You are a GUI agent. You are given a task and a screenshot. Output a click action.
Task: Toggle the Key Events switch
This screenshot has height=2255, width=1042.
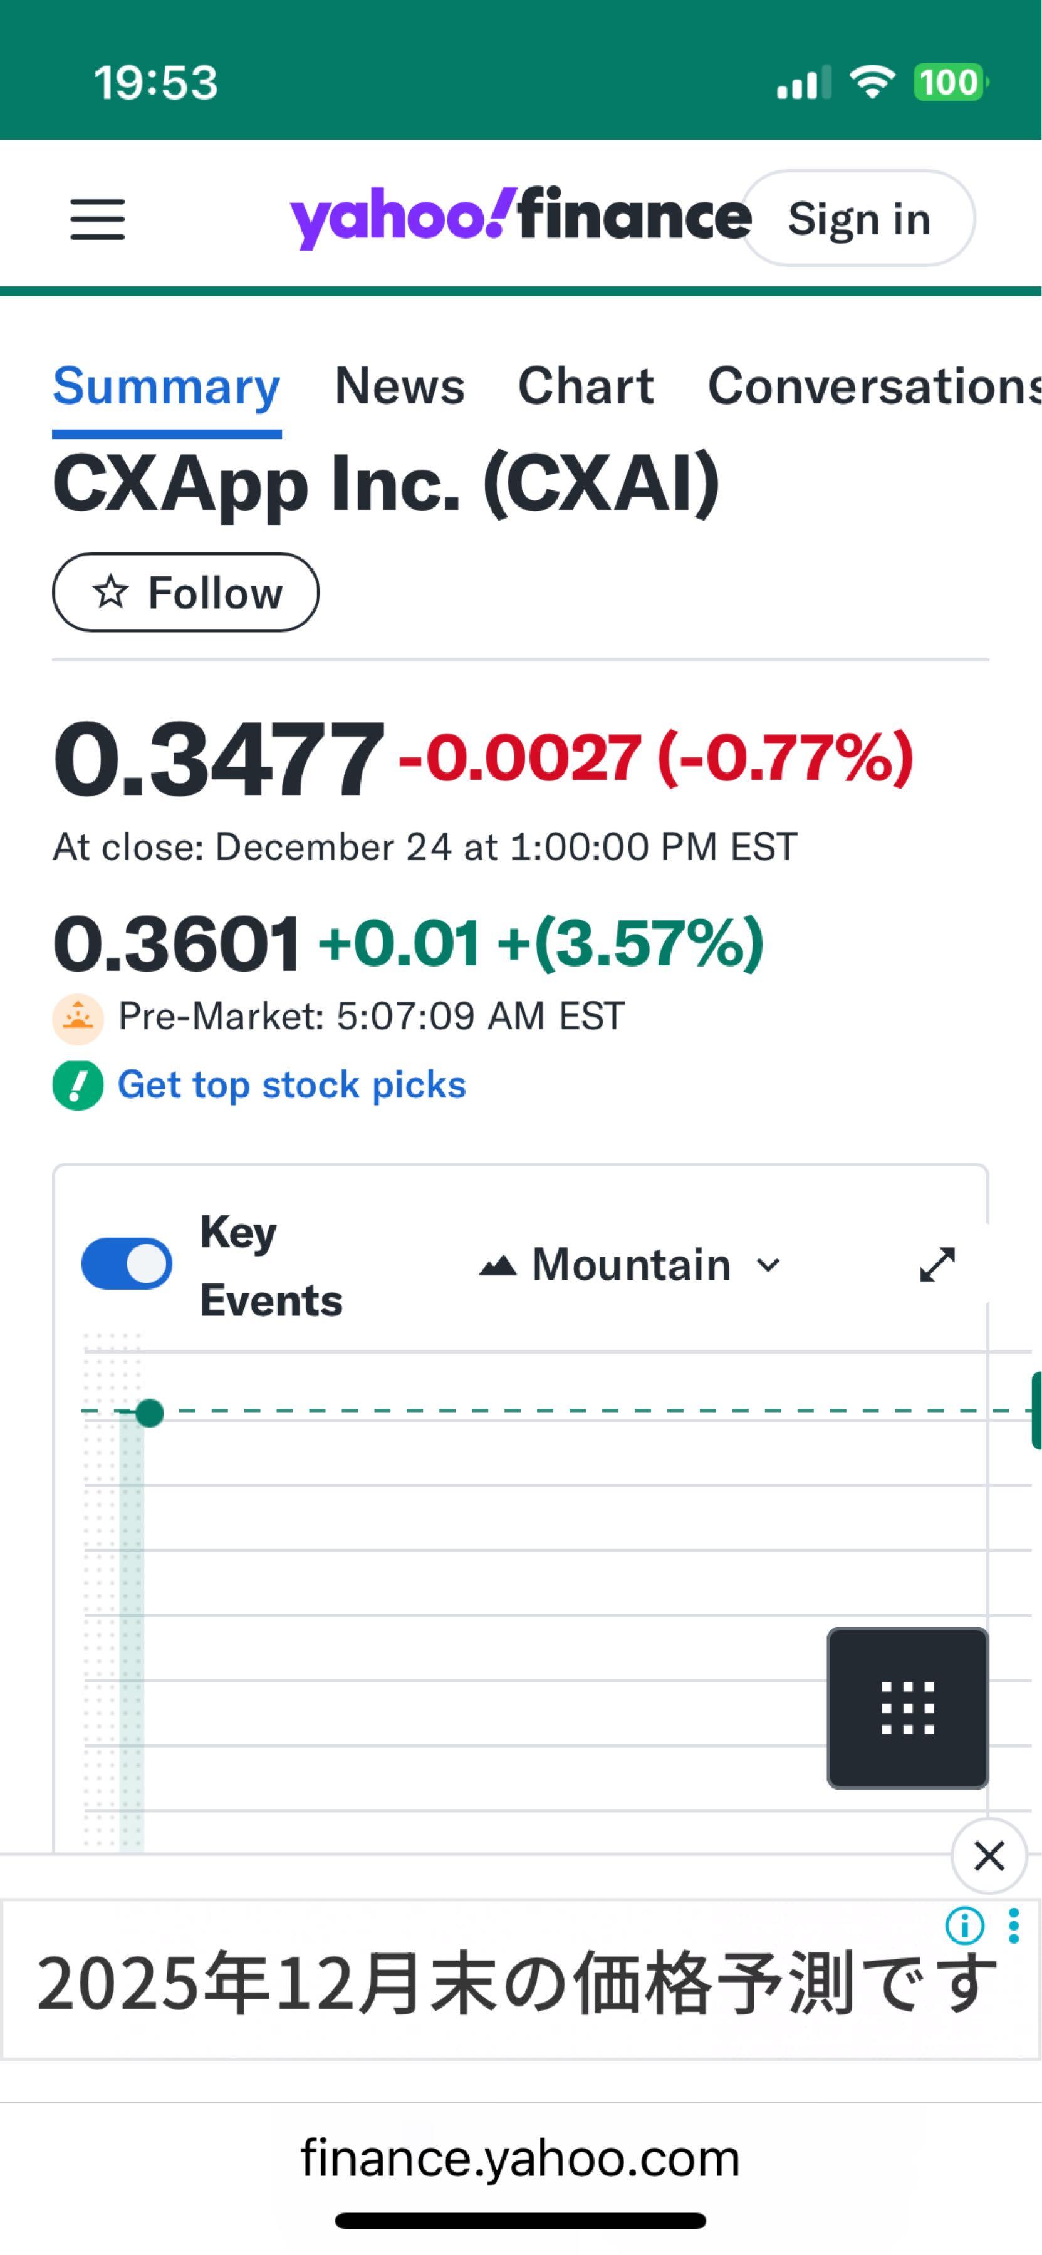click(127, 1264)
